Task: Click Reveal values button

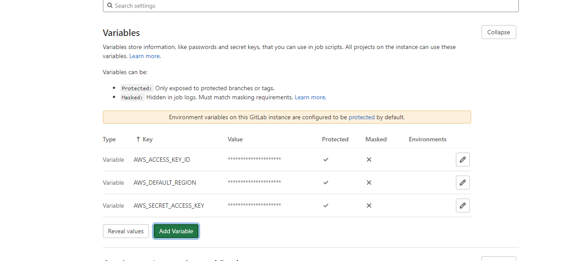Action: [126, 231]
